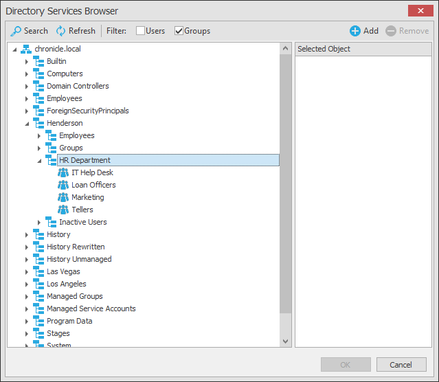This screenshot has height=382, width=439.
Task: Expand the Inactive Users node arrow
Action: (39, 223)
